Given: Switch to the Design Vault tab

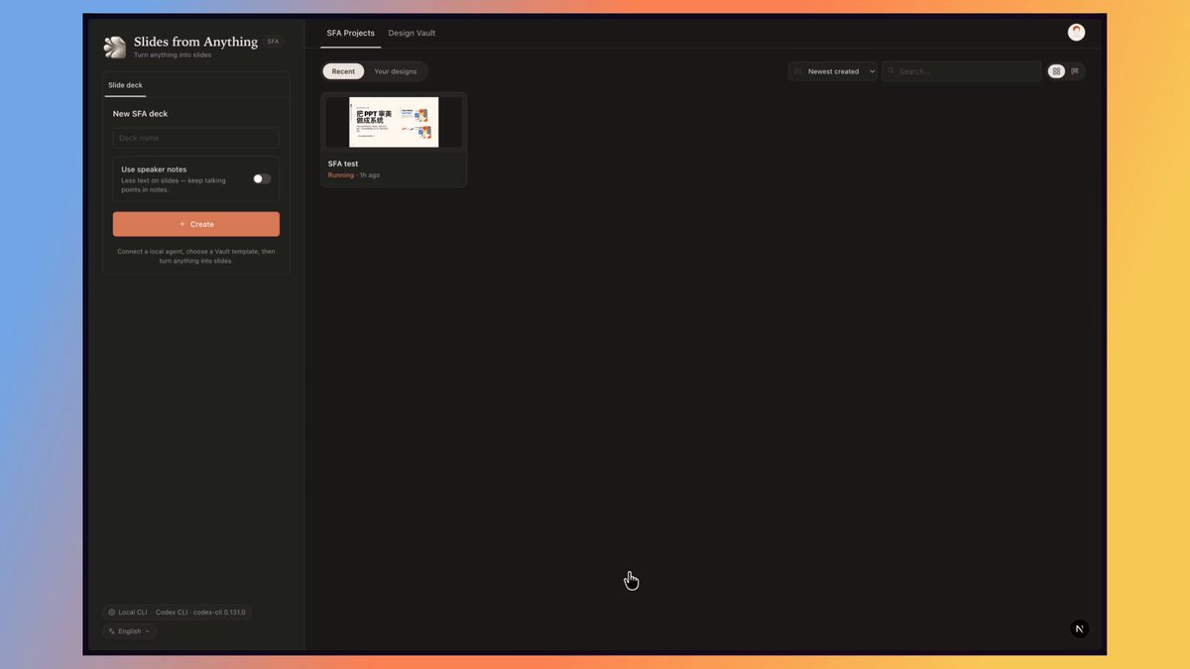Looking at the screenshot, I should coord(412,33).
